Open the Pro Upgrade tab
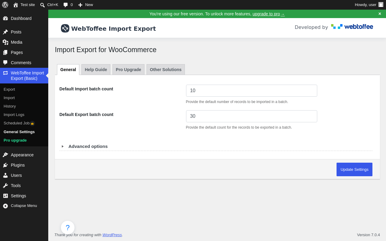The width and height of the screenshot is (386, 241). (x=128, y=70)
